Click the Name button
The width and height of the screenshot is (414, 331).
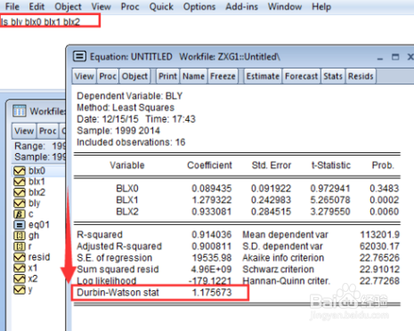pyautogui.click(x=193, y=77)
